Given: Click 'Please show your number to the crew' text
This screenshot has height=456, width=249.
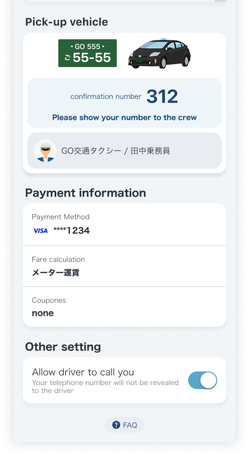Looking at the screenshot, I should point(125,118).
